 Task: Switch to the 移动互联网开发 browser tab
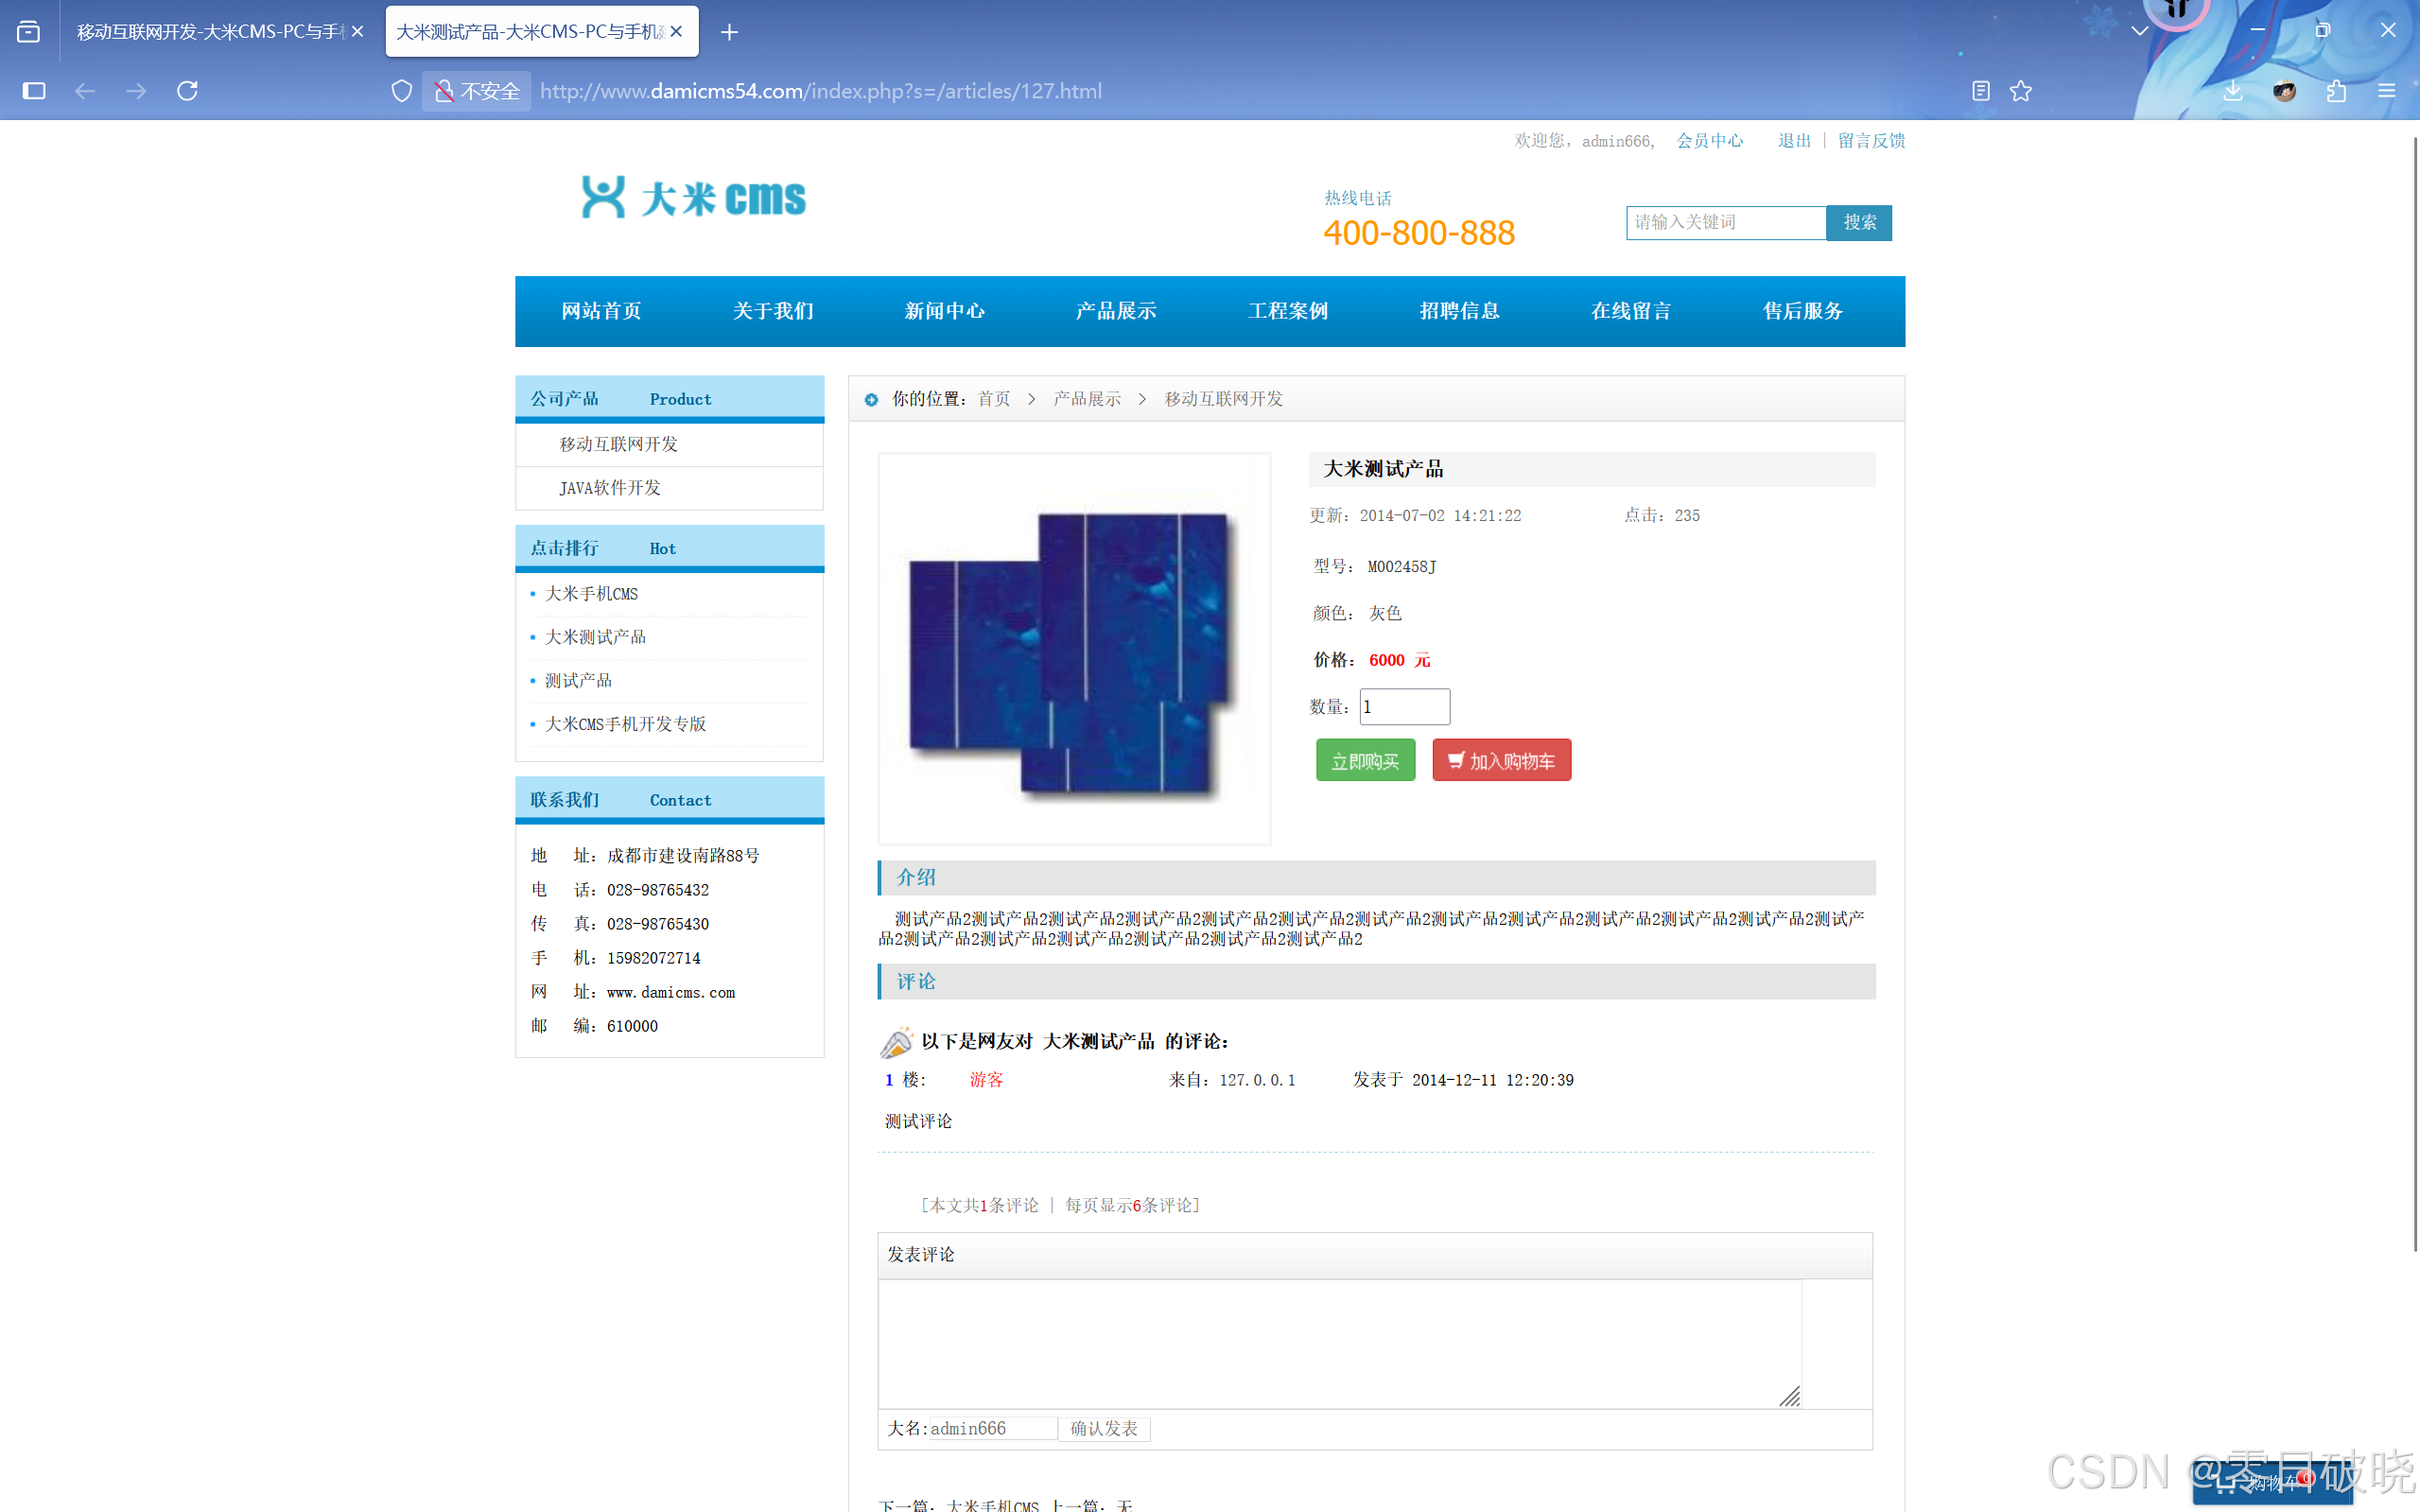[210, 32]
